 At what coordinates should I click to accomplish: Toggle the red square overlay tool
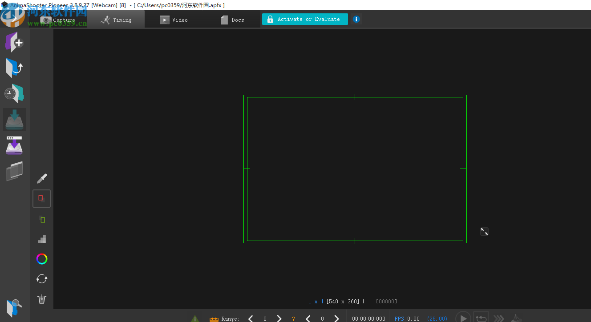[41, 198]
